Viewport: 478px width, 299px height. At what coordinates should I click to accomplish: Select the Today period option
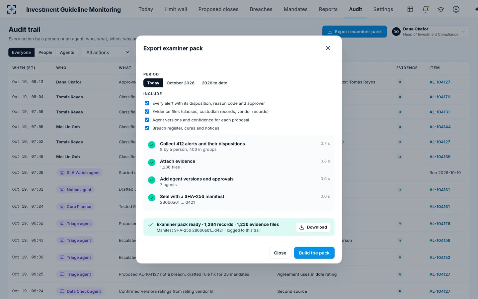tap(153, 83)
